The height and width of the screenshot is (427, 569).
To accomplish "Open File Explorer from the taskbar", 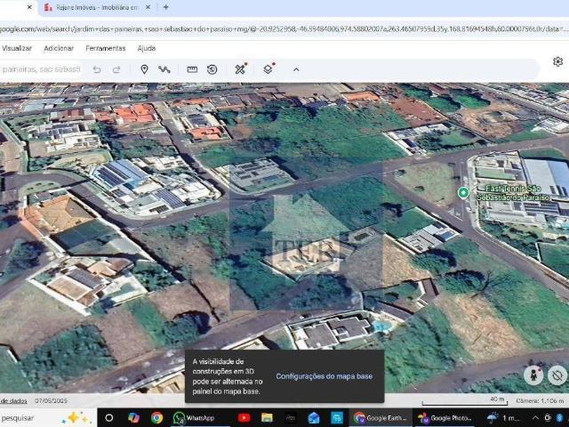I will coord(267,418).
